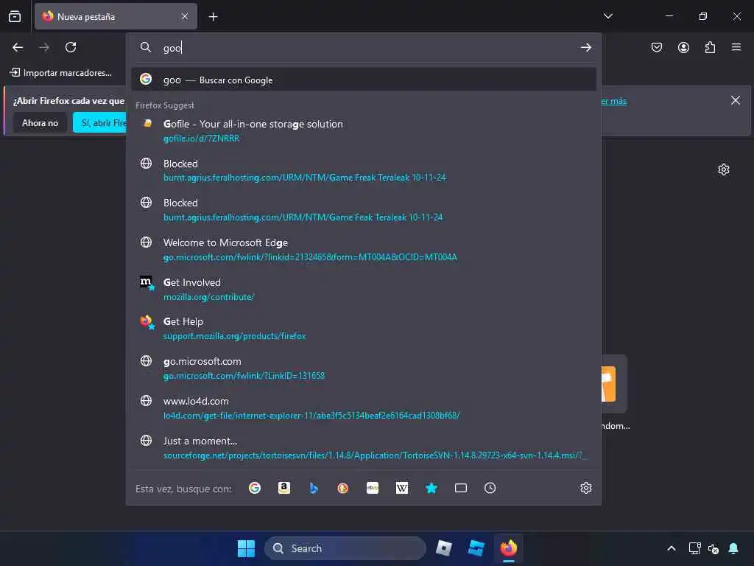This screenshot has width=754, height=566.
Task: Search this time with Google icon
Action: [255, 488]
